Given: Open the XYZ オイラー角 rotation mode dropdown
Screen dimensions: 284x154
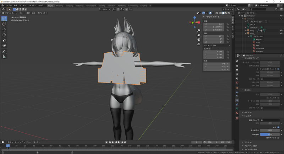Looking at the screenshot, I should tap(217, 46).
